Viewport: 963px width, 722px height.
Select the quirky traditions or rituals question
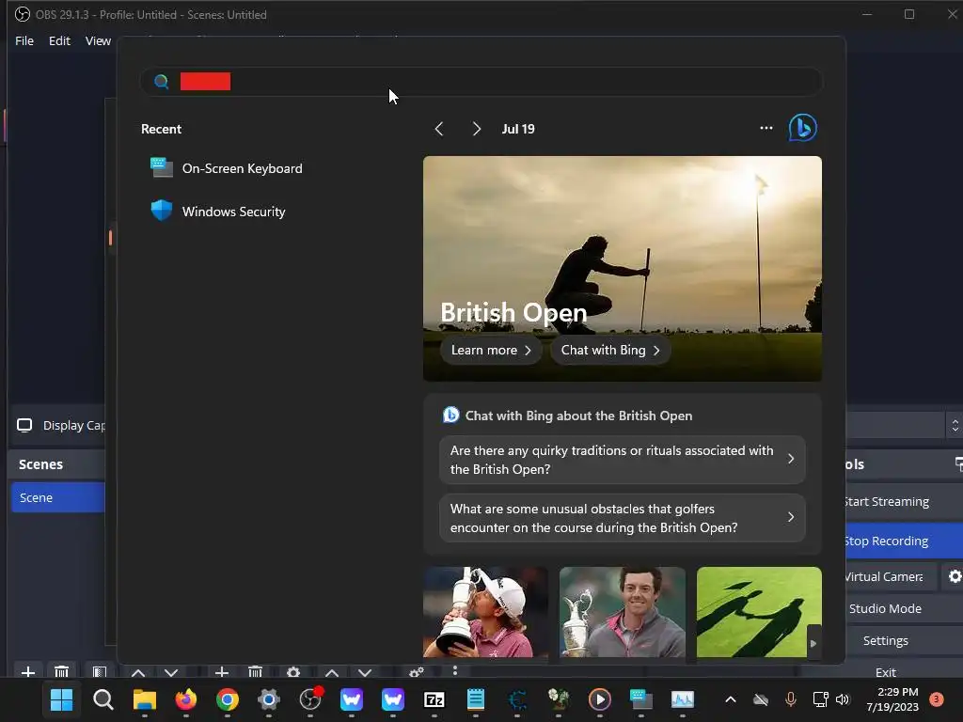pos(623,459)
